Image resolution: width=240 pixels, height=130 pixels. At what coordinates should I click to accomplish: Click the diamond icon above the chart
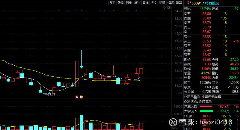pos(165,7)
